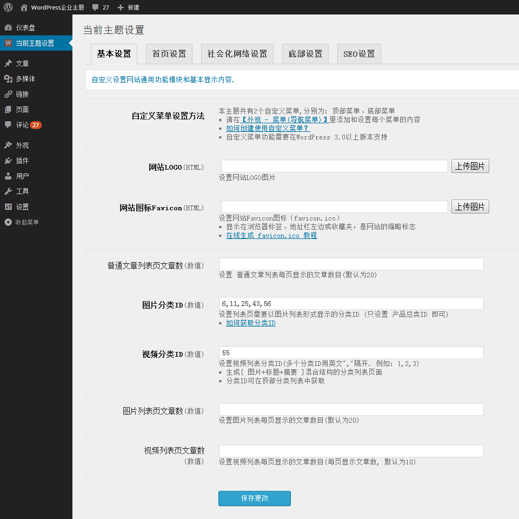Click the 用户 user icon

(x=8, y=176)
